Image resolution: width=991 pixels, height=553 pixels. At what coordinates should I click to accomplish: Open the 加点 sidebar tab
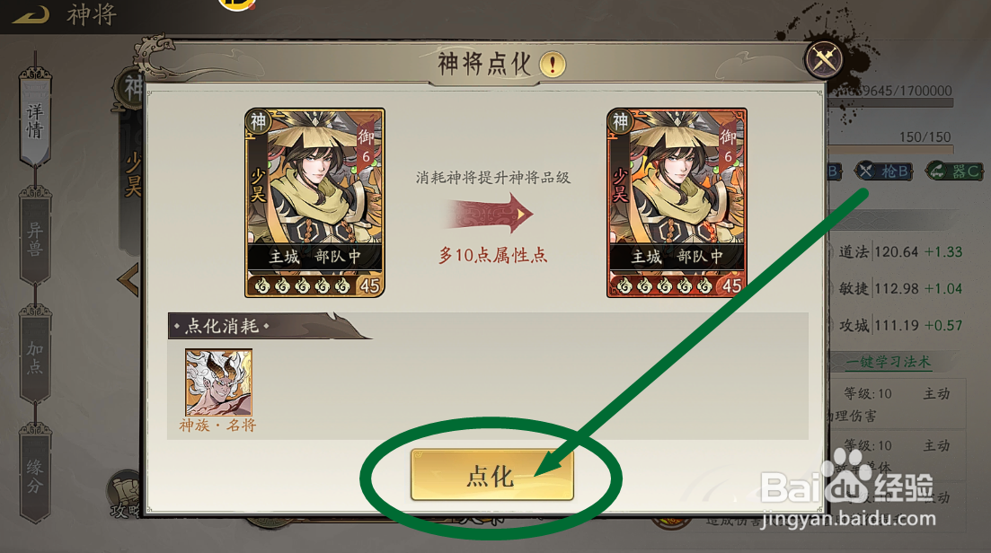coord(35,356)
